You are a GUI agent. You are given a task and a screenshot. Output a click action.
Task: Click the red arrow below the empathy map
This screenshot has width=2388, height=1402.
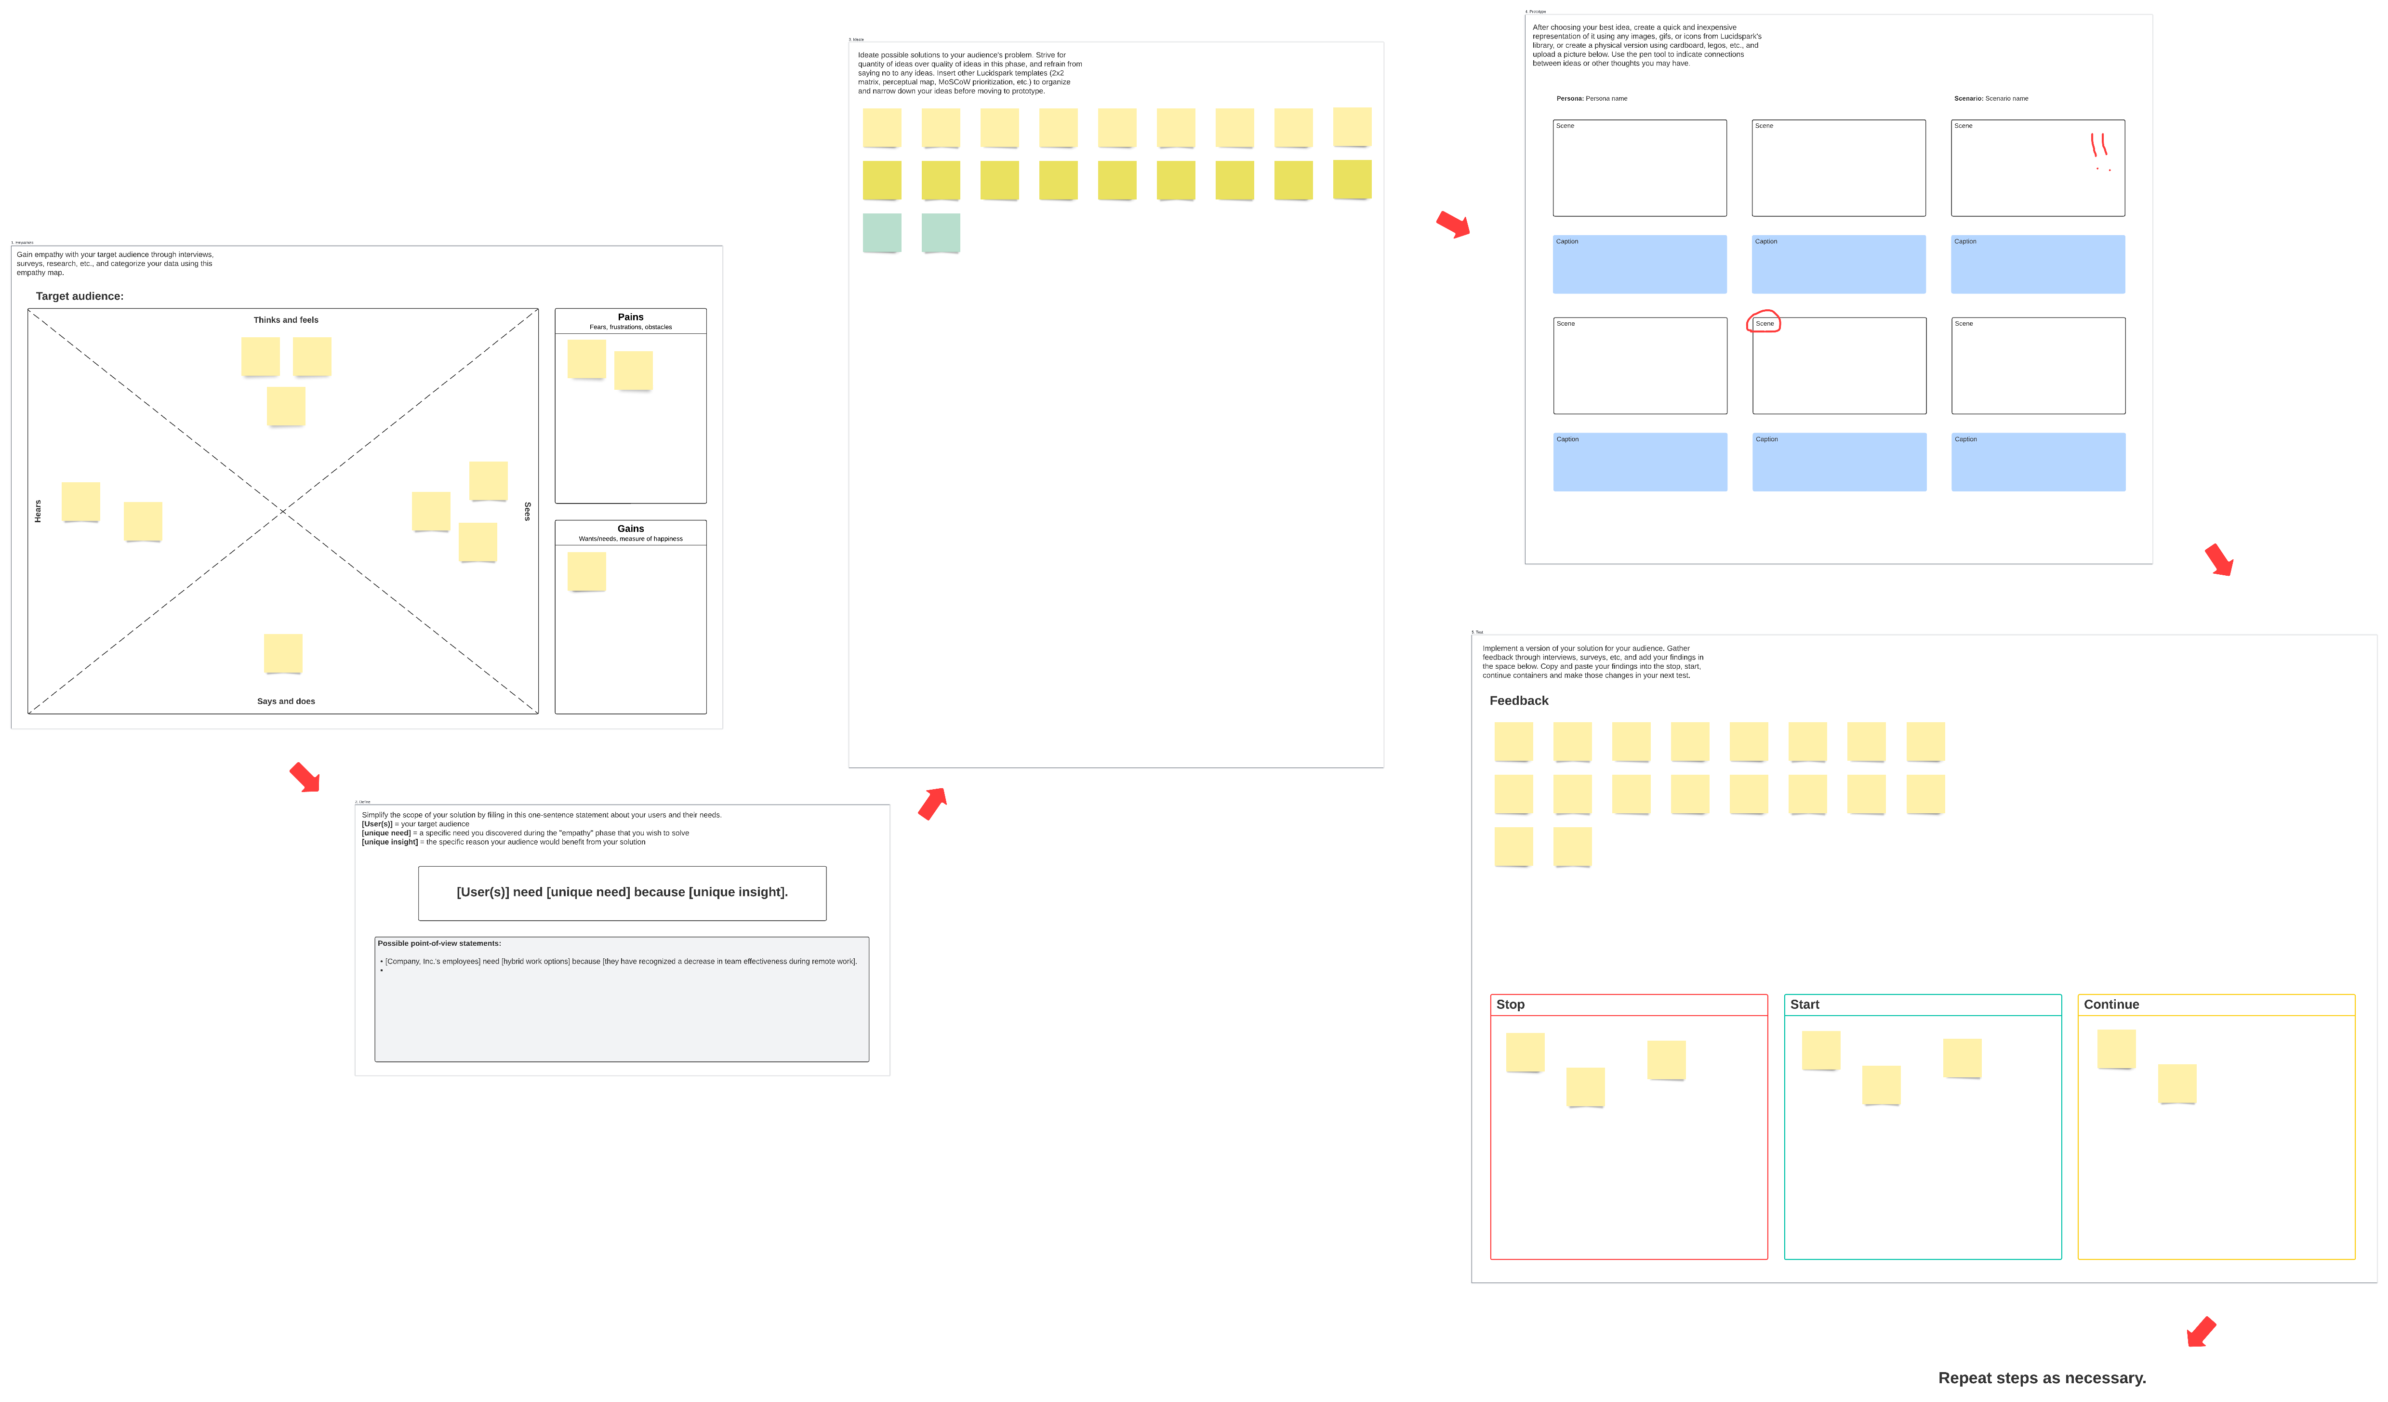click(305, 777)
